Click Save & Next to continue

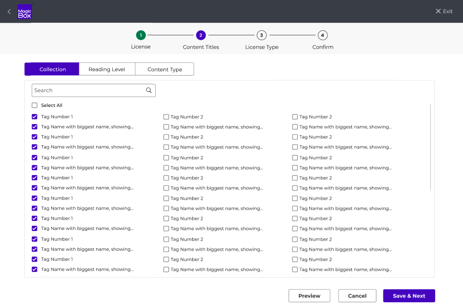click(x=409, y=296)
